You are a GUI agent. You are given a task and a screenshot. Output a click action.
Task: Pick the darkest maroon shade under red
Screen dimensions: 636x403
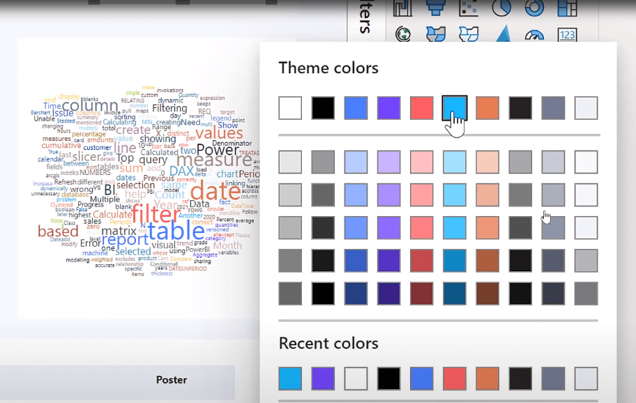tap(421, 293)
